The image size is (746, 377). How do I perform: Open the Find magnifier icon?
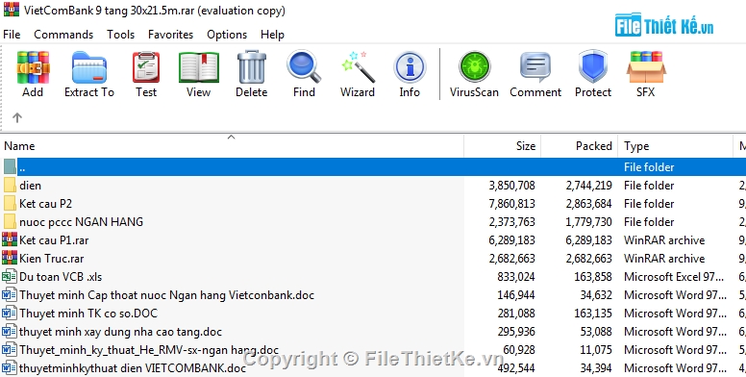(x=304, y=67)
